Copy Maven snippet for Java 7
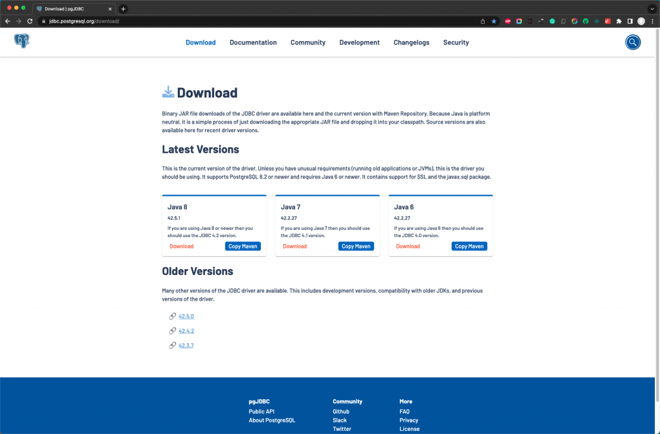This screenshot has height=434, width=660. pos(356,247)
